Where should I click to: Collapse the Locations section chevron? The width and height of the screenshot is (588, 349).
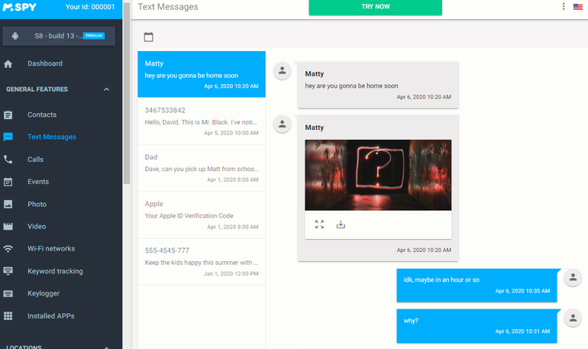click(106, 347)
